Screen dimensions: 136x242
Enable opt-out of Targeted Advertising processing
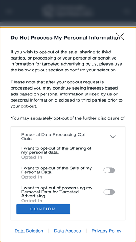pos(109,192)
